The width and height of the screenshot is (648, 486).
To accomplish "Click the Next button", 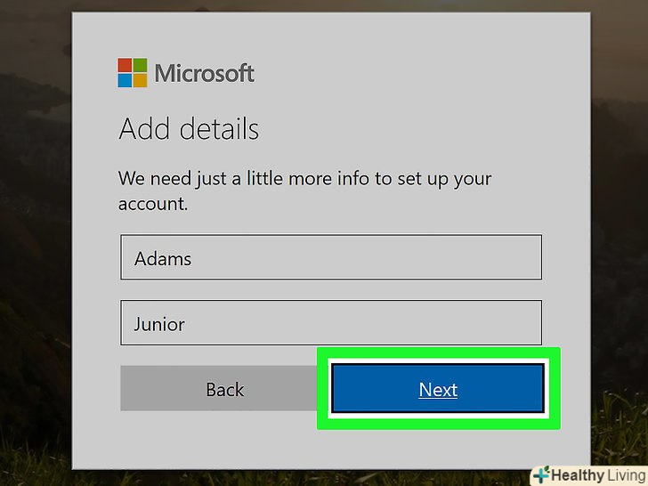I will (x=438, y=388).
